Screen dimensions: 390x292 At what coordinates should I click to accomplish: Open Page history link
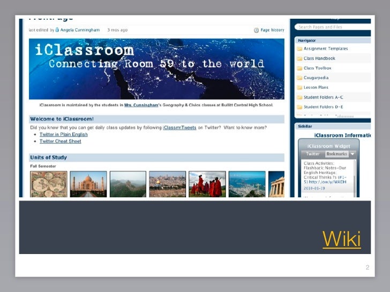[x=272, y=30]
